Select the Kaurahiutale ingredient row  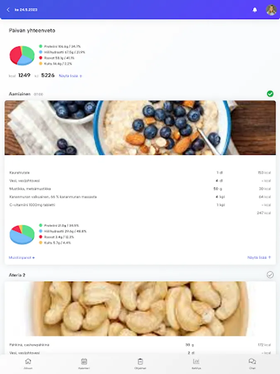point(140,172)
